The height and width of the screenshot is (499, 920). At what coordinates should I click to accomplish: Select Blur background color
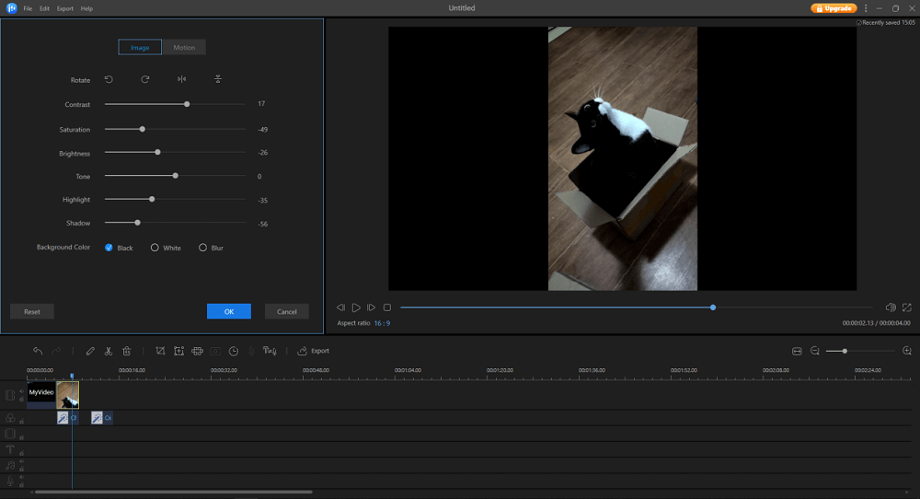click(203, 248)
